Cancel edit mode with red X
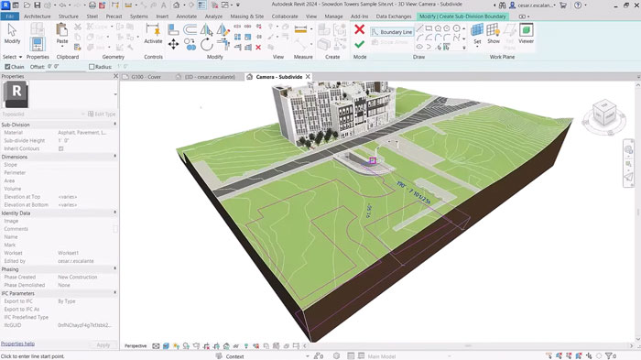The width and height of the screenshot is (641, 360). pos(359,29)
